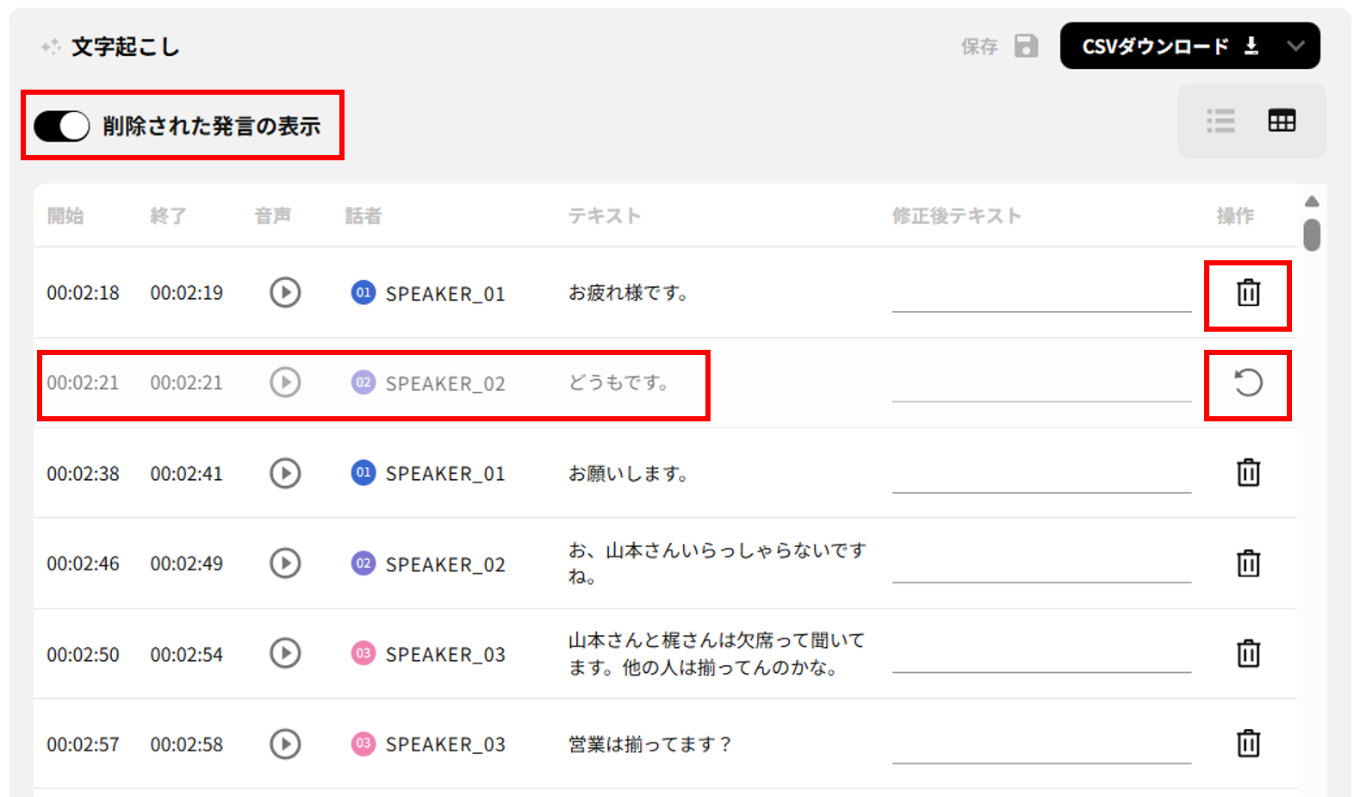Delete the 営業は揃ってます？ row
Image resolution: width=1360 pixels, height=797 pixels.
pos(1248,743)
